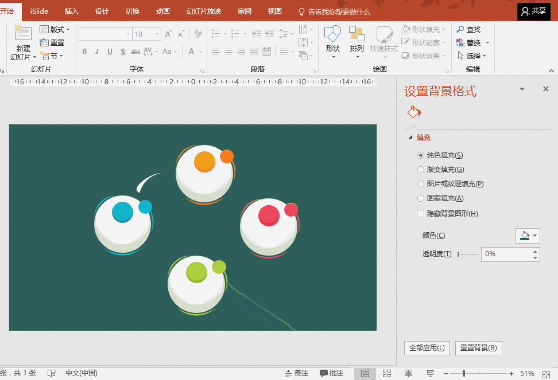
Task: Open the iSlide ribbon tab
Action: point(40,11)
